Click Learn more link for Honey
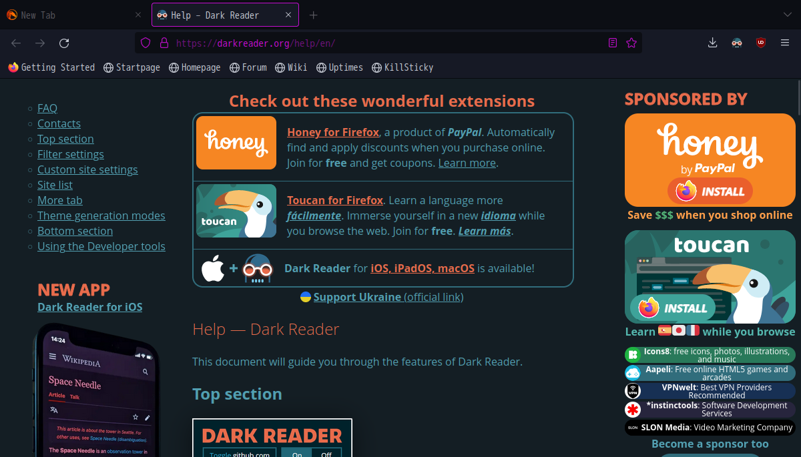This screenshot has width=801, height=457. point(467,163)
